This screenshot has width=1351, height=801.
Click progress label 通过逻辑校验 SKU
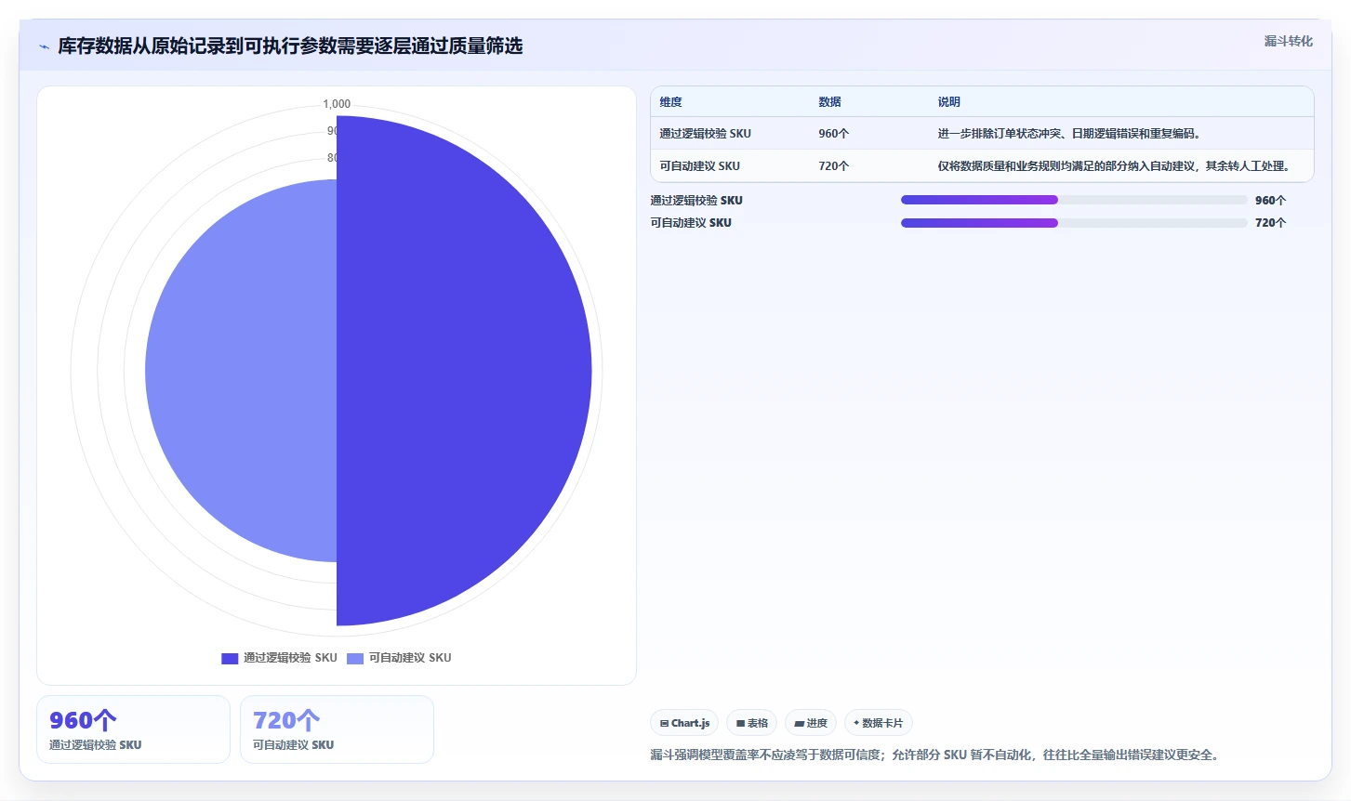[x=696, y=201]
